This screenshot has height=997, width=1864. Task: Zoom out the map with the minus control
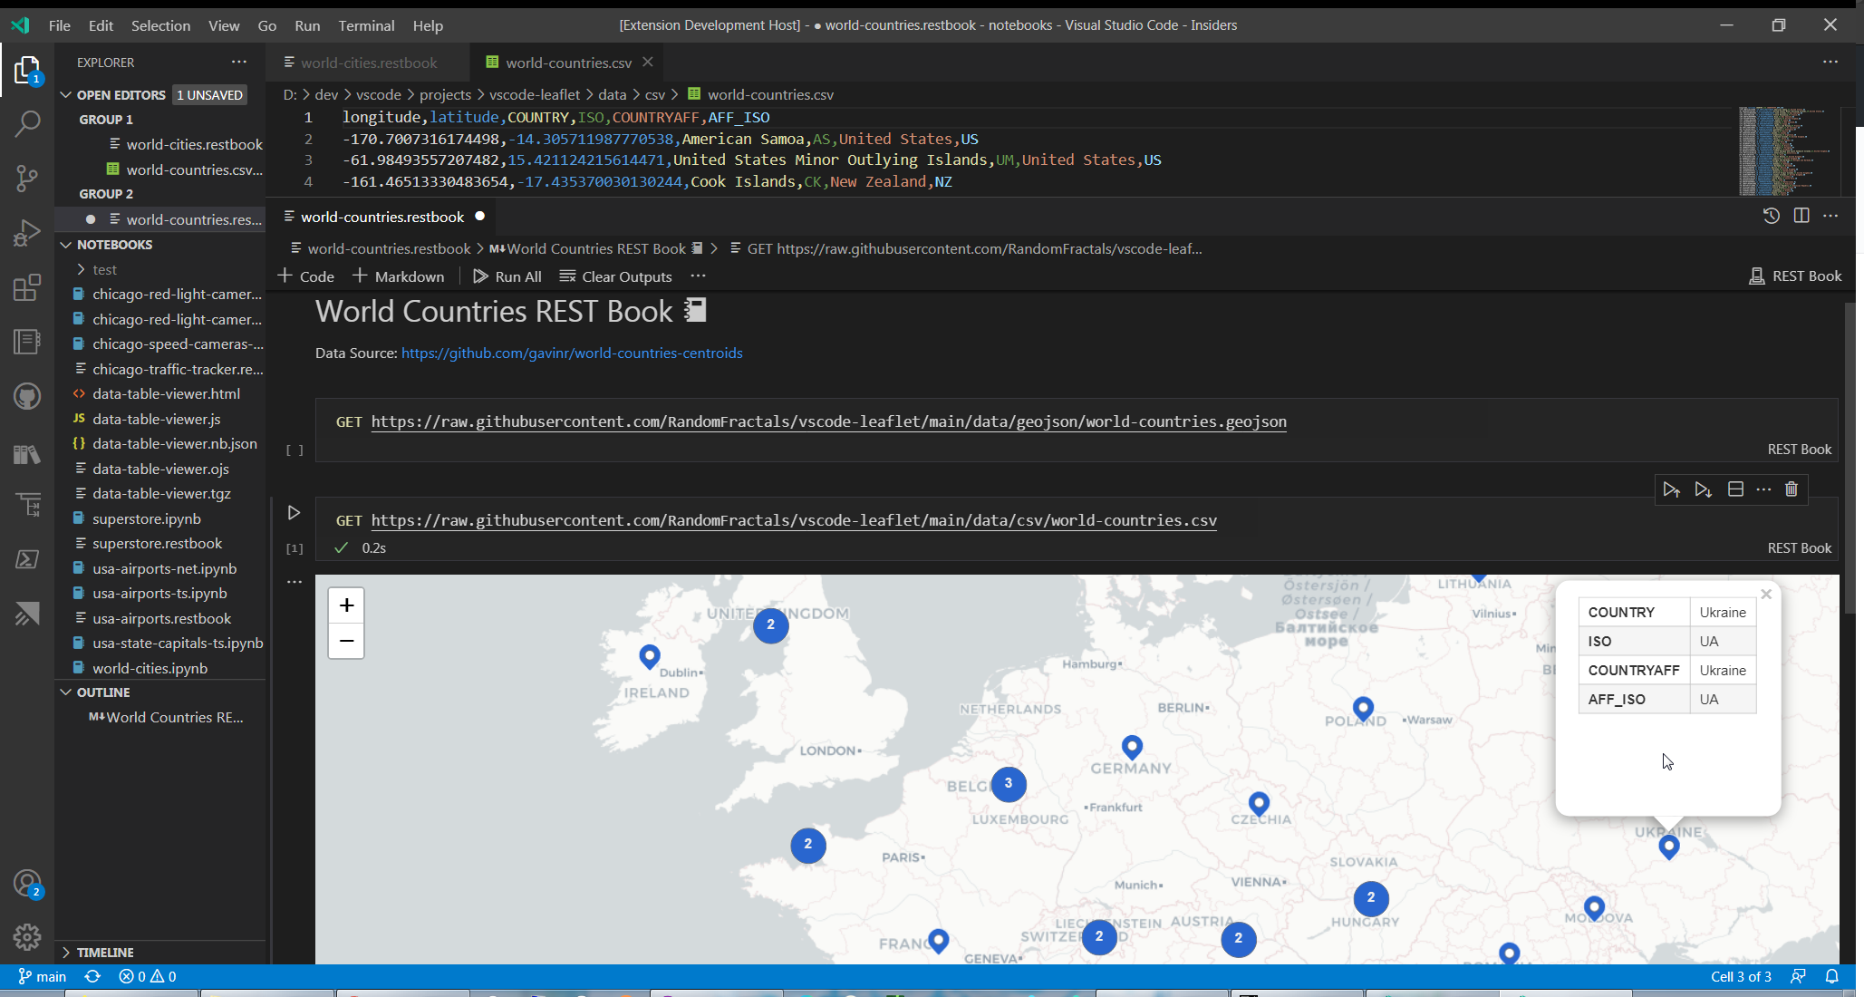(x=345, y=641)
